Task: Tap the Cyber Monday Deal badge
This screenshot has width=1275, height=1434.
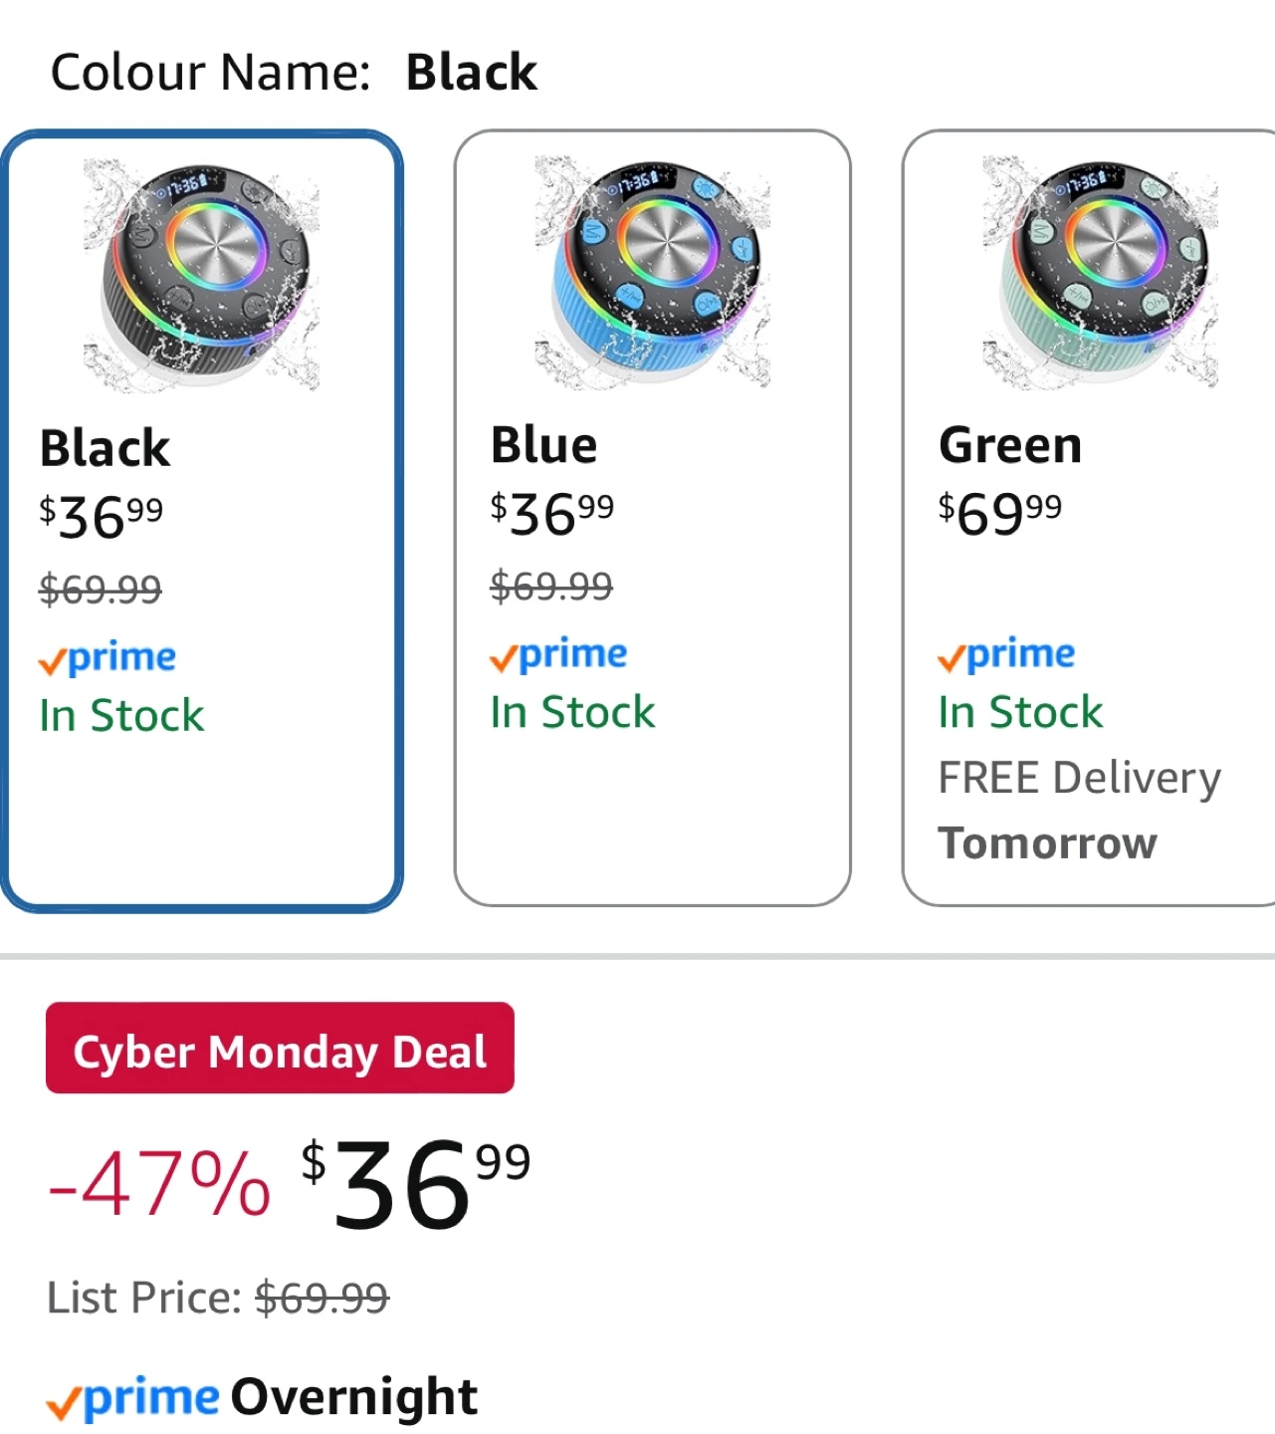Action: coord(280,1049)
